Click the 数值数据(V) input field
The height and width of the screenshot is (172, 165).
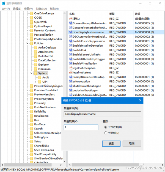(81, 127)
